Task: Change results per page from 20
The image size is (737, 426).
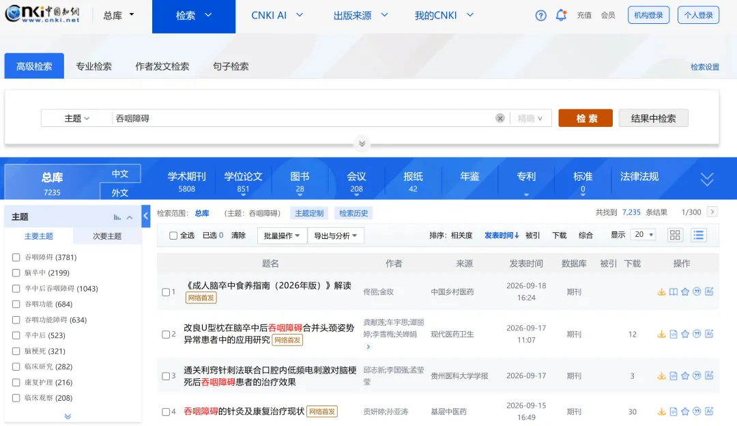Action: [x=644, y=235]
